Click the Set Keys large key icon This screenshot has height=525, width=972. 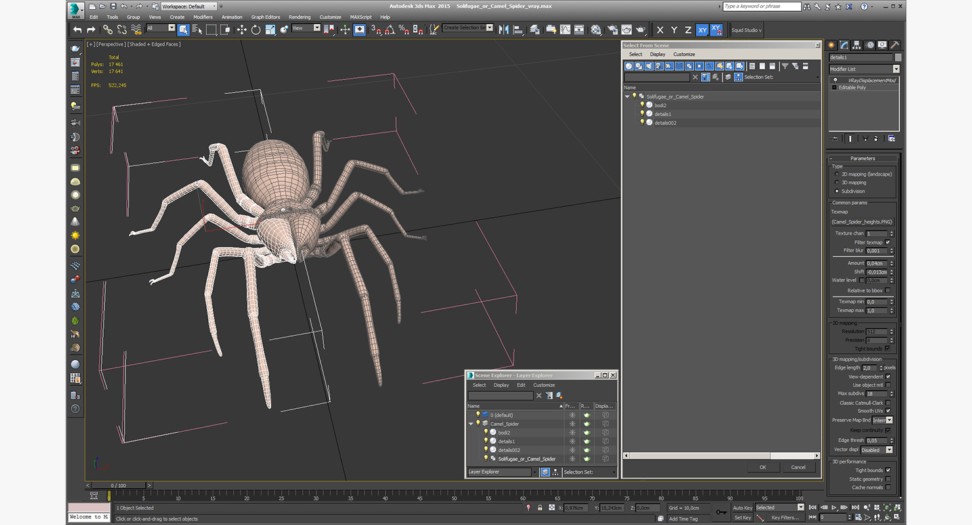click(x=721, y=512)
